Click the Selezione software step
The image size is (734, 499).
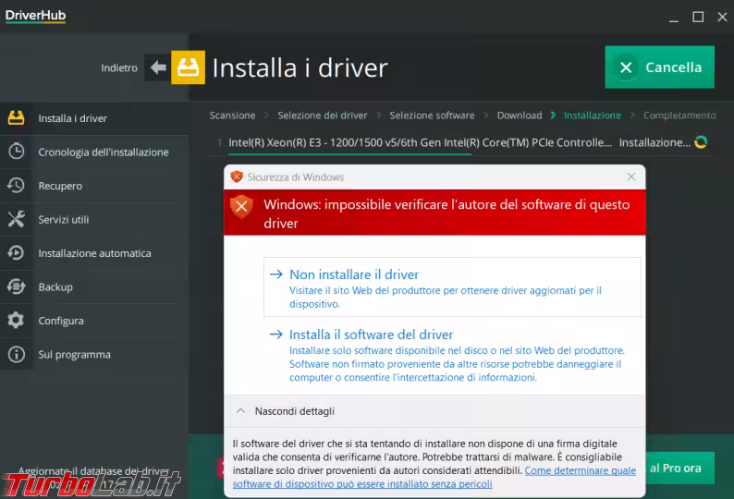(432, 116)
